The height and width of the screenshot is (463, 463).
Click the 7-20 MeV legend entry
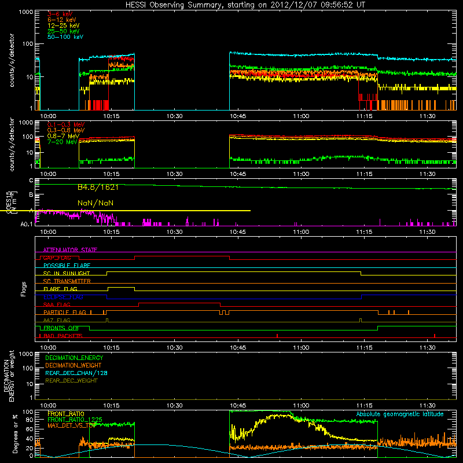coord(62,142)
